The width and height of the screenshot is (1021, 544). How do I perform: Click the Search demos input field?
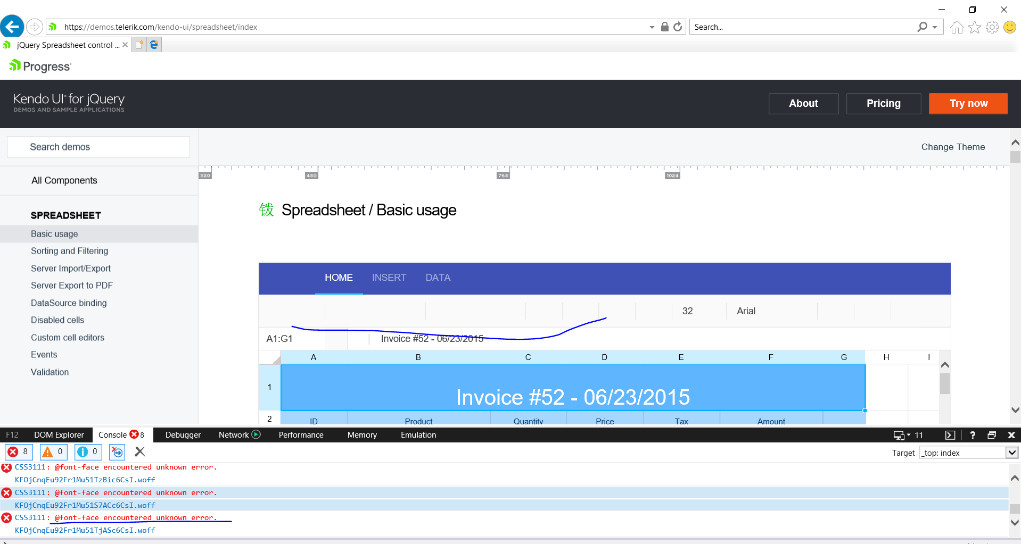pyautogui.click(x=98, y=147)
